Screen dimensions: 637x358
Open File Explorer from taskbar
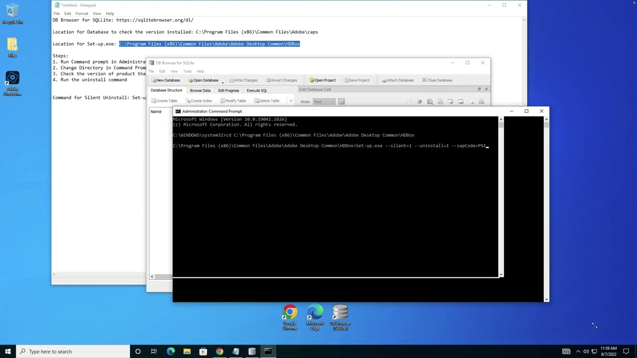click(x=187, y=352)
